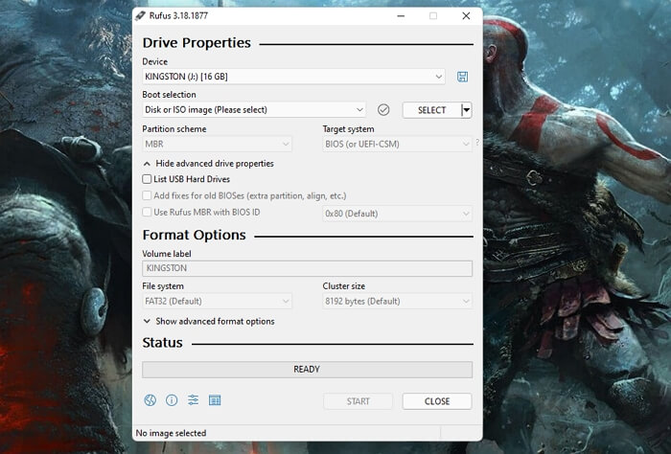Click the START button
This screenshot has width=671, height=454.
pyautogui.click(x=358, y=401)
